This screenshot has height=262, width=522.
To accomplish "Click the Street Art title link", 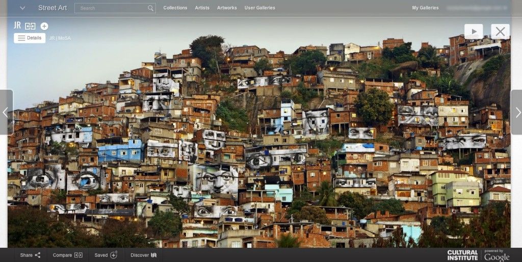I will [53, 8].
